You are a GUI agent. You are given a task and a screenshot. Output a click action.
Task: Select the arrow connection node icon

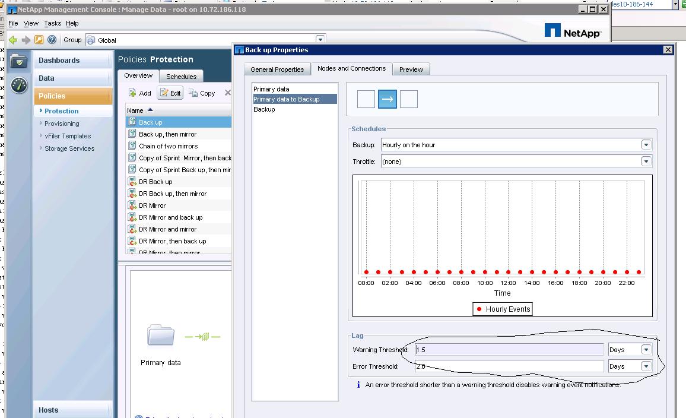(x=388, y=99)
